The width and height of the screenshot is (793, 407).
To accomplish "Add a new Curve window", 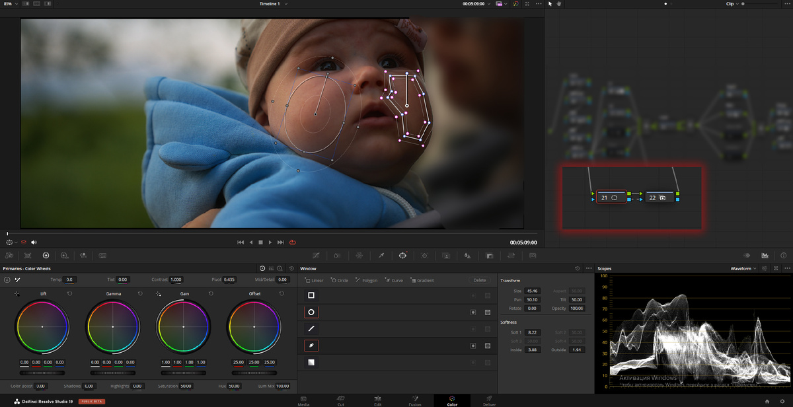I will [x=394, y=280].
